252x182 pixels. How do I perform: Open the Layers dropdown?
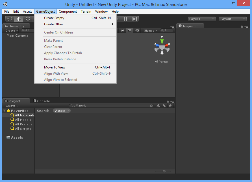[201, 19]
